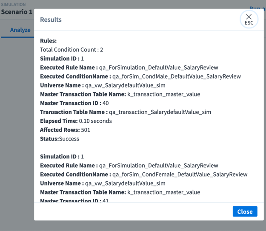The height and width of the screenshot is (231, 266).
Task: Select the Affected Rows: 501 line
Action: 65,130
